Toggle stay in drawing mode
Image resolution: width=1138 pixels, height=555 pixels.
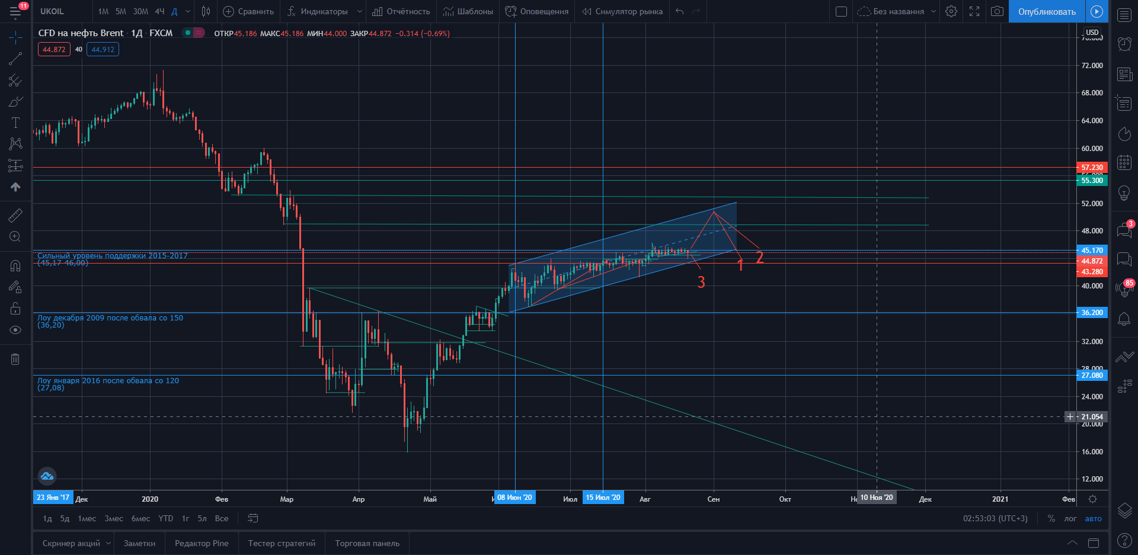(15, 287)
